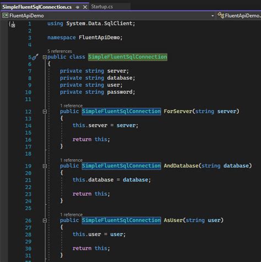The height and width of the screenshot is (262, 261).
Task: Open the '5 references' CodeLens link
Action: point(59,51)
